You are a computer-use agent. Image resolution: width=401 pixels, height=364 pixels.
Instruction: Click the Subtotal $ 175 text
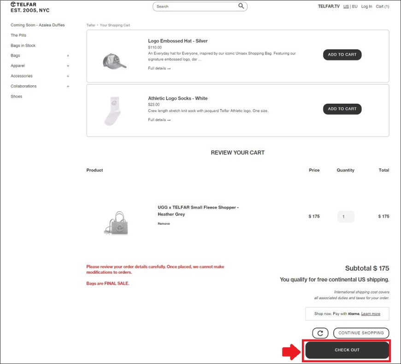367,268
